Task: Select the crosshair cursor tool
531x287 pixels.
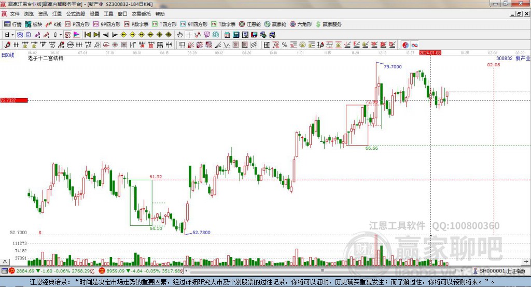Action: [x=189, y=35]
